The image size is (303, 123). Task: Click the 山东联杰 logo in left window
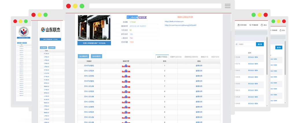pyautogui.click(x=50, y=30)
